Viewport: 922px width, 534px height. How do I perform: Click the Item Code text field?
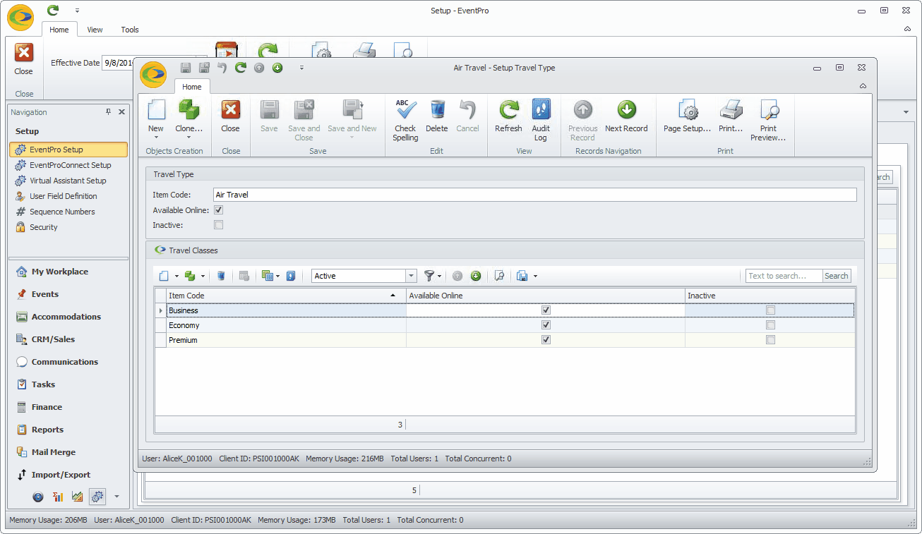pyautogui.click(x=535, y=195)
